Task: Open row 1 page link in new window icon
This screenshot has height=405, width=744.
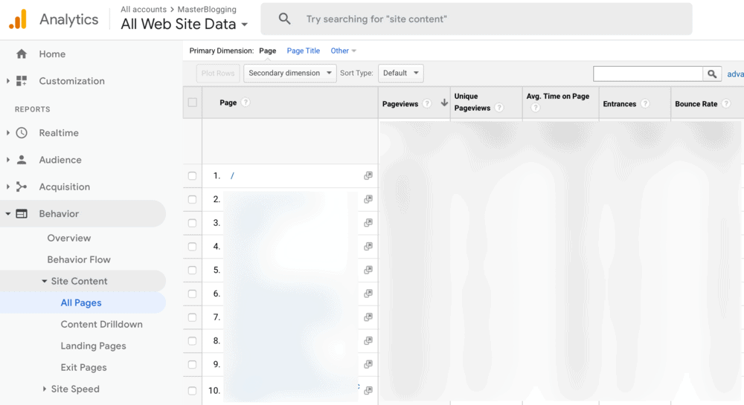Action: (x=368, y=175)
